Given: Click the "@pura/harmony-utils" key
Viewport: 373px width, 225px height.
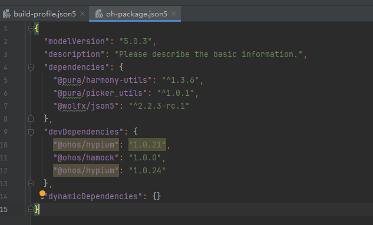Looking at the screenshot, I should point(103,80).
